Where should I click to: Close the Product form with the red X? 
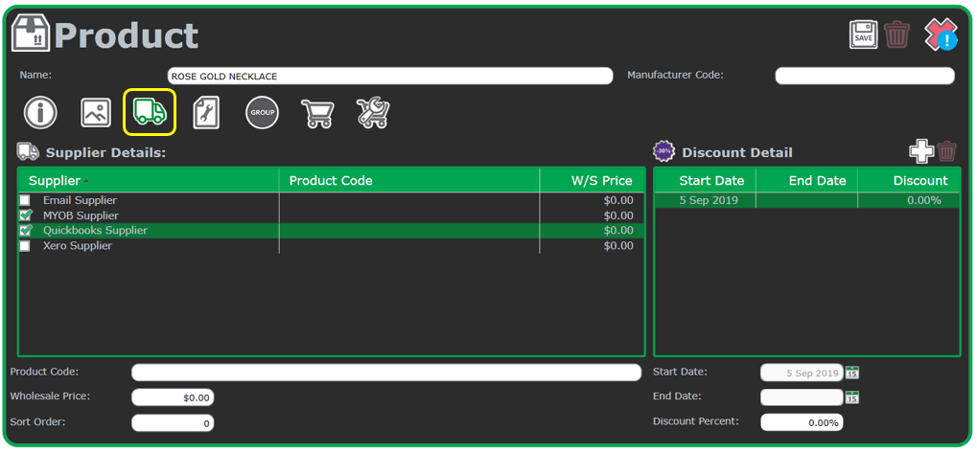[x=941, y=34]
